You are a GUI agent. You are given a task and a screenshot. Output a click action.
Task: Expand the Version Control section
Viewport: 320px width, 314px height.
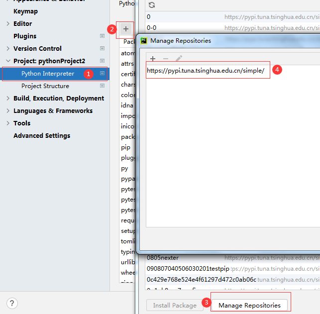(8, 48)
